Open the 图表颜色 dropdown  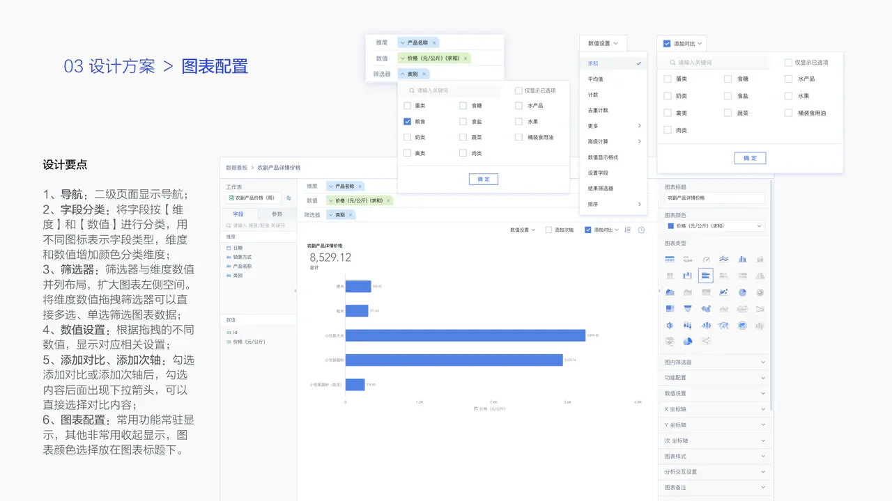[x=715, y=226]
